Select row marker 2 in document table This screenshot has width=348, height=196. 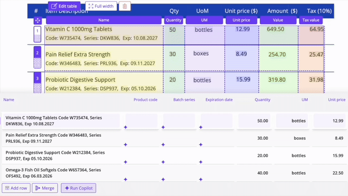37,57
